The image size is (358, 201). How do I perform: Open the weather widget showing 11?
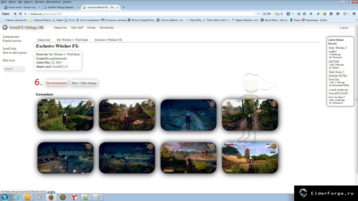pyautogui.click(x=279, y=14)
